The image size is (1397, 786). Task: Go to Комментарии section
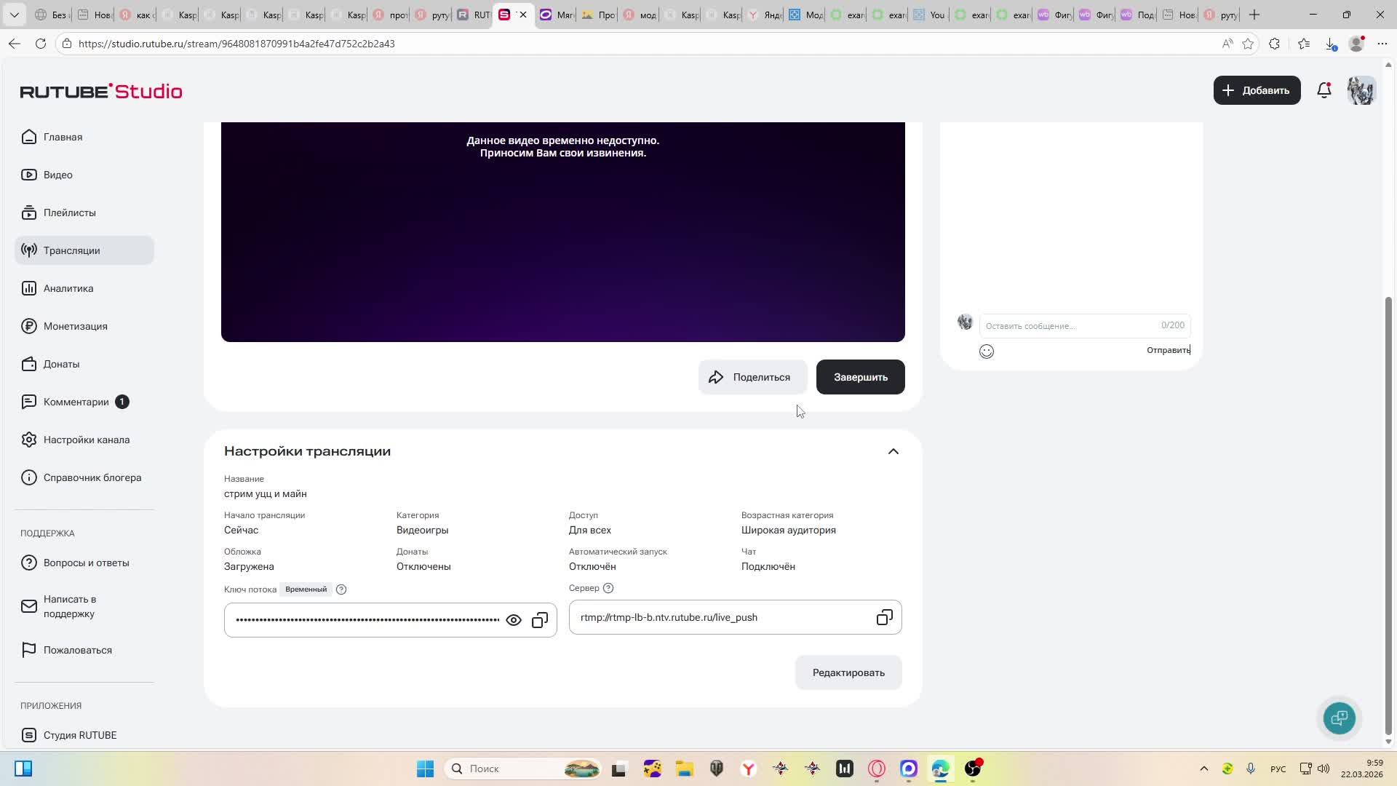pyautogui.click(x=76, y=402)
